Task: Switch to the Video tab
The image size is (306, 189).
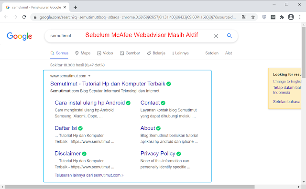Action: click(105, 53)
